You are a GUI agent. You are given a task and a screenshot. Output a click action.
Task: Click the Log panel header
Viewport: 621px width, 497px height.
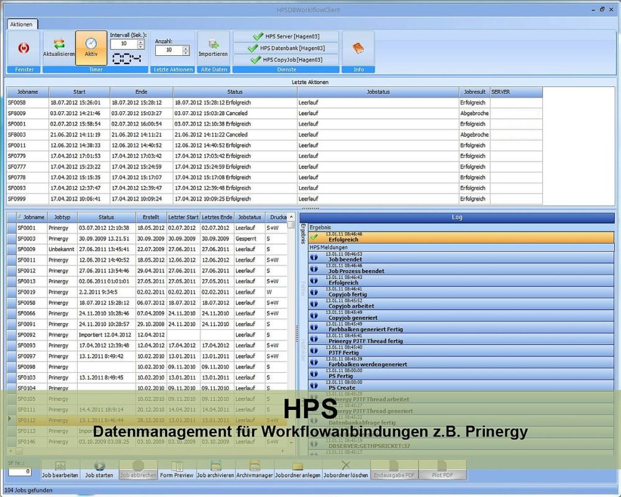(x=456, y=217)
